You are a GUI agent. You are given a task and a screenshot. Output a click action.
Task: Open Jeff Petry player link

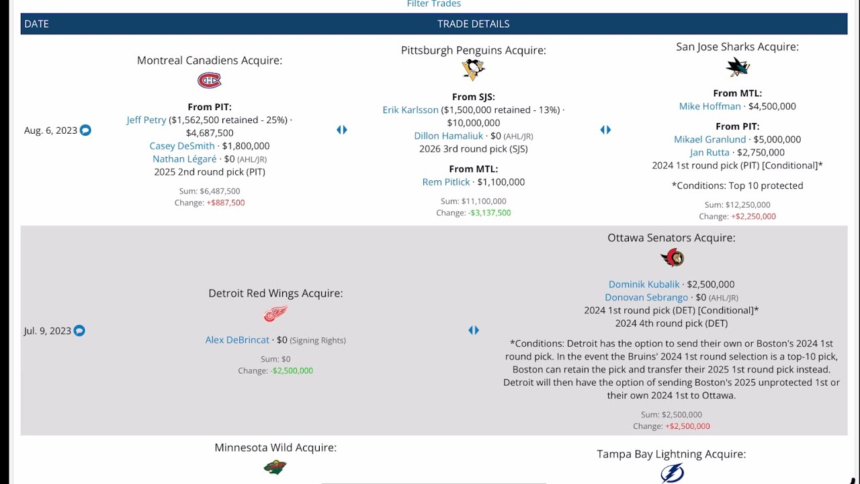click(x=146, y=120)
